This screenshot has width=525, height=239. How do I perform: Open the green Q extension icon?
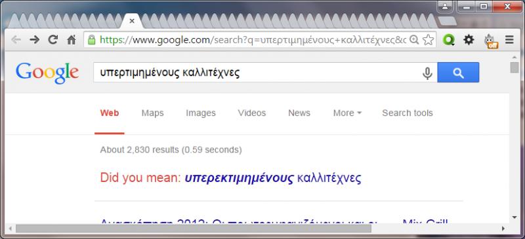click(449, 40)
